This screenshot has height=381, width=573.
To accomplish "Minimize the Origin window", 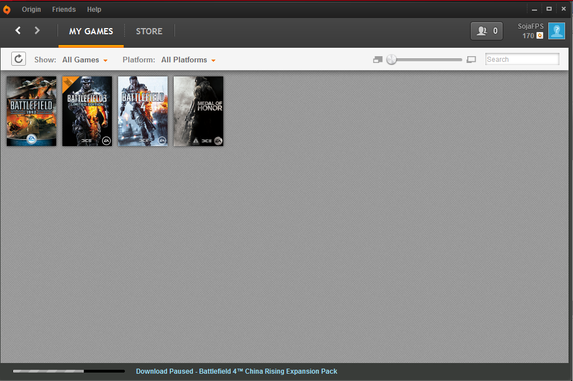I will point(534,9).
